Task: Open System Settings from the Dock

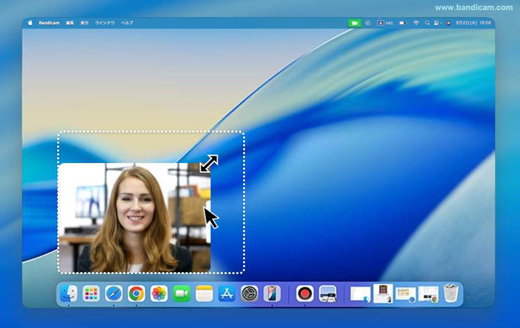Action: point(250,294)
